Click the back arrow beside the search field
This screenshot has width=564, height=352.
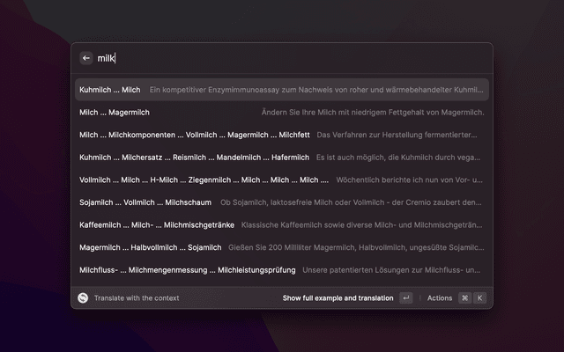click(x=86, y=58)
